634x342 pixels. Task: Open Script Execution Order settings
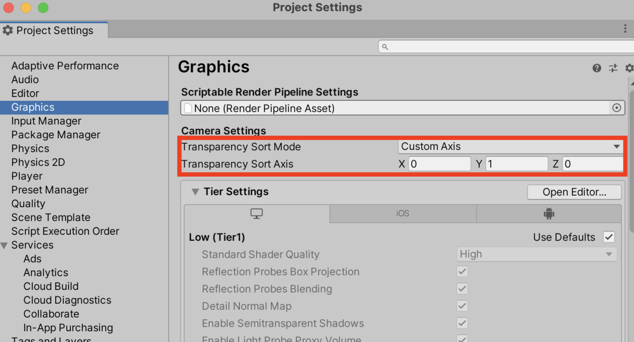(x=65, y=231)
